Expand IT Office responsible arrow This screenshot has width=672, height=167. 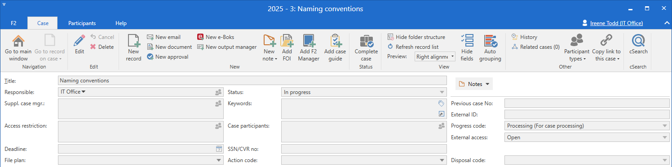pyautogui.click(x=84, y=92)
